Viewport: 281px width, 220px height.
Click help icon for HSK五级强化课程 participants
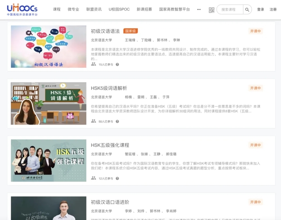point(117,178)
